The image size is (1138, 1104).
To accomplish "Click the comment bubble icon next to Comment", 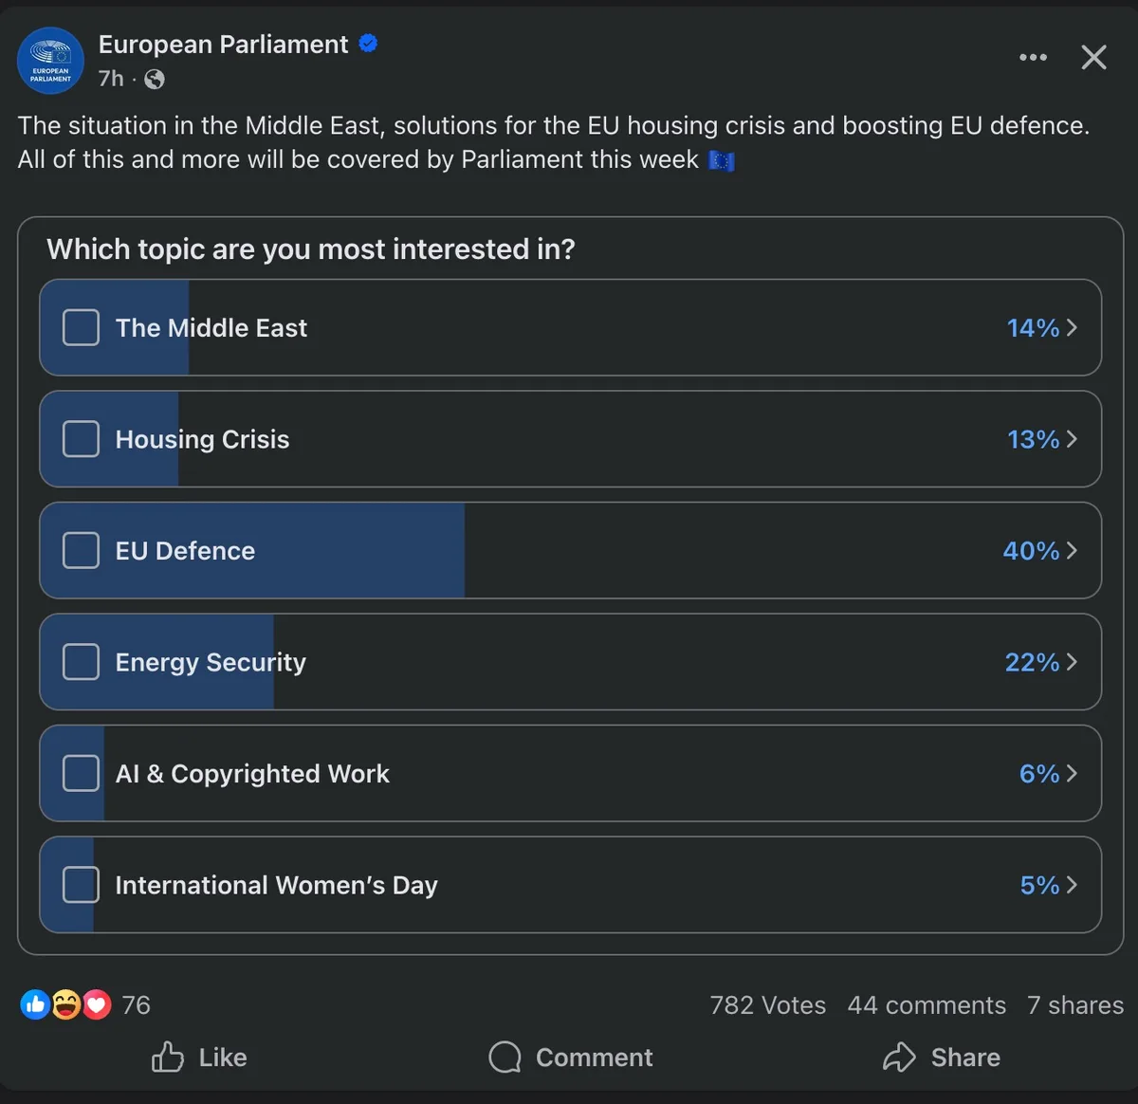I will click(504, 1057).
